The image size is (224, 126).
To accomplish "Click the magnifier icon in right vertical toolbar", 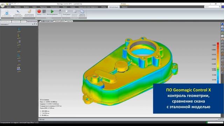I will 222,36.
